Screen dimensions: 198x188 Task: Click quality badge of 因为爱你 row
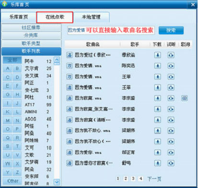pyautogui.click(x=70, y=153)
